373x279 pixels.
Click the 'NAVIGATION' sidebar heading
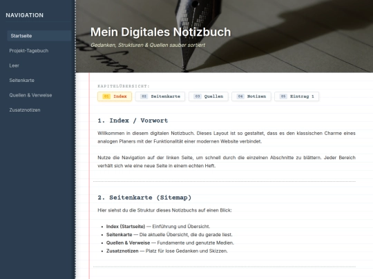tap(25, 15)
